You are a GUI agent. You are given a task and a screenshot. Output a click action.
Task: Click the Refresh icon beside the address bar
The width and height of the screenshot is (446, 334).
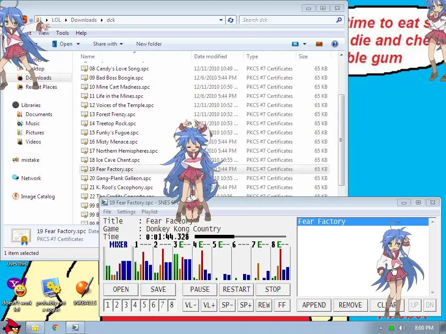231,20
